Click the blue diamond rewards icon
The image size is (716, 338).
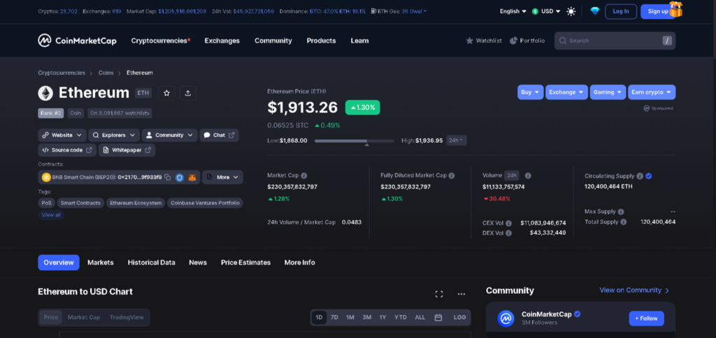[x=594, y=11]
